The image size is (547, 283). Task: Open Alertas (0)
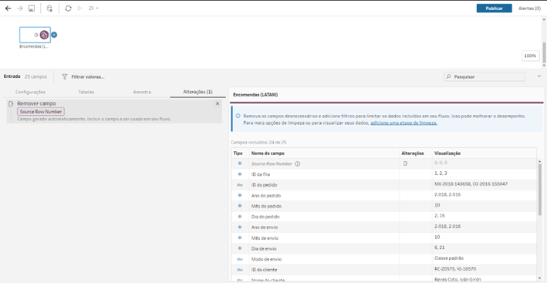[529, 8]
